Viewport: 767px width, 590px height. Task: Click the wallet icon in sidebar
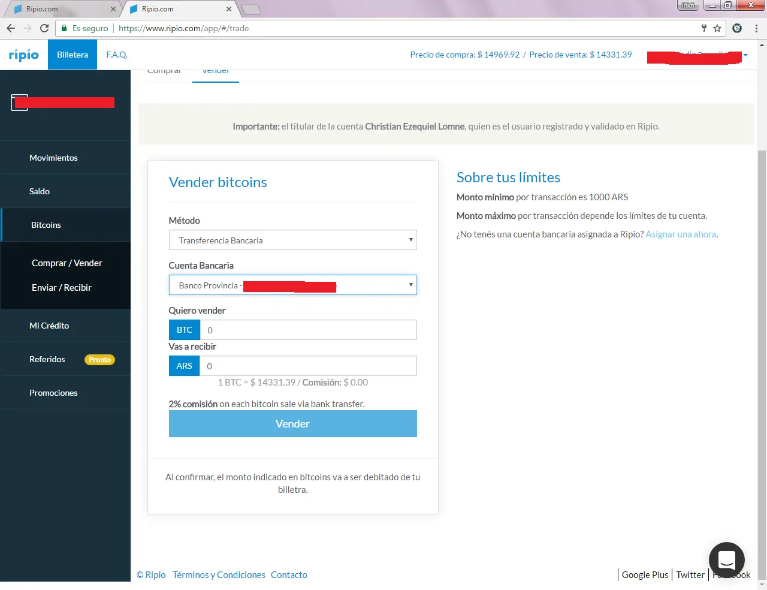(x=19, y=103)
